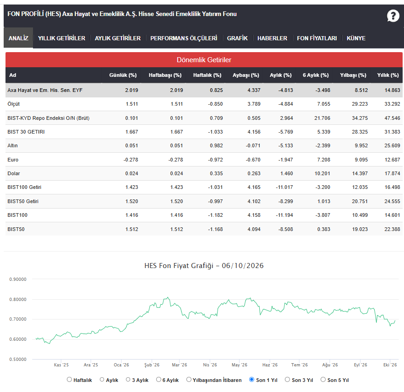This screenshot has width=404, height=392.
Task: Open the help question mark icon
Action: pos(393,16)
